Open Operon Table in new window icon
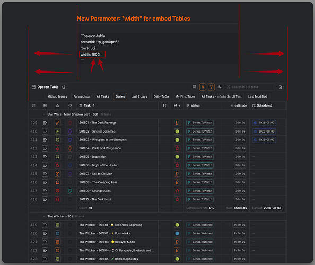Viewport: 315px width, 265px height. pyautogui.click(x=64, y=87)
